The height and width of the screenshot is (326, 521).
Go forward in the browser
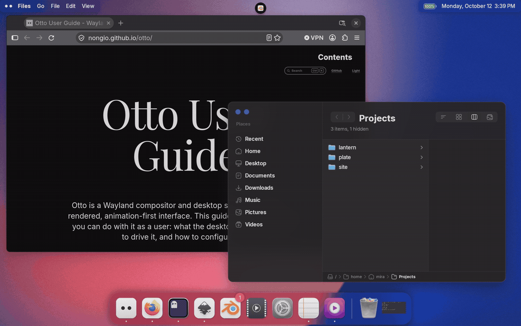click(39, 37)
